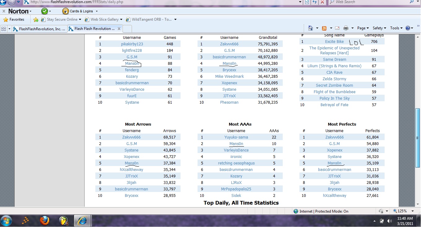Open the Tools menu

(x=396, y=28)
